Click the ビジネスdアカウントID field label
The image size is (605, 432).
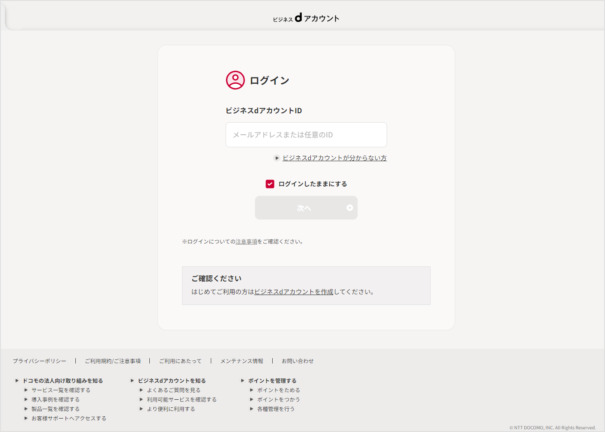pos(264,111)
